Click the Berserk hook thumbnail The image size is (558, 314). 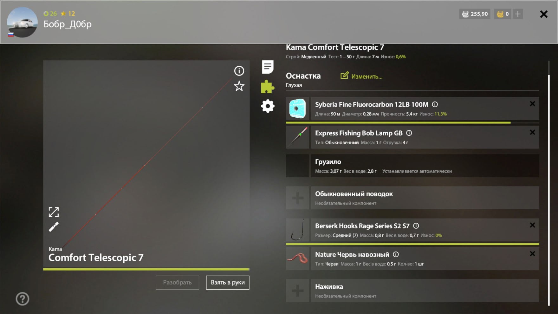[297, 230]
